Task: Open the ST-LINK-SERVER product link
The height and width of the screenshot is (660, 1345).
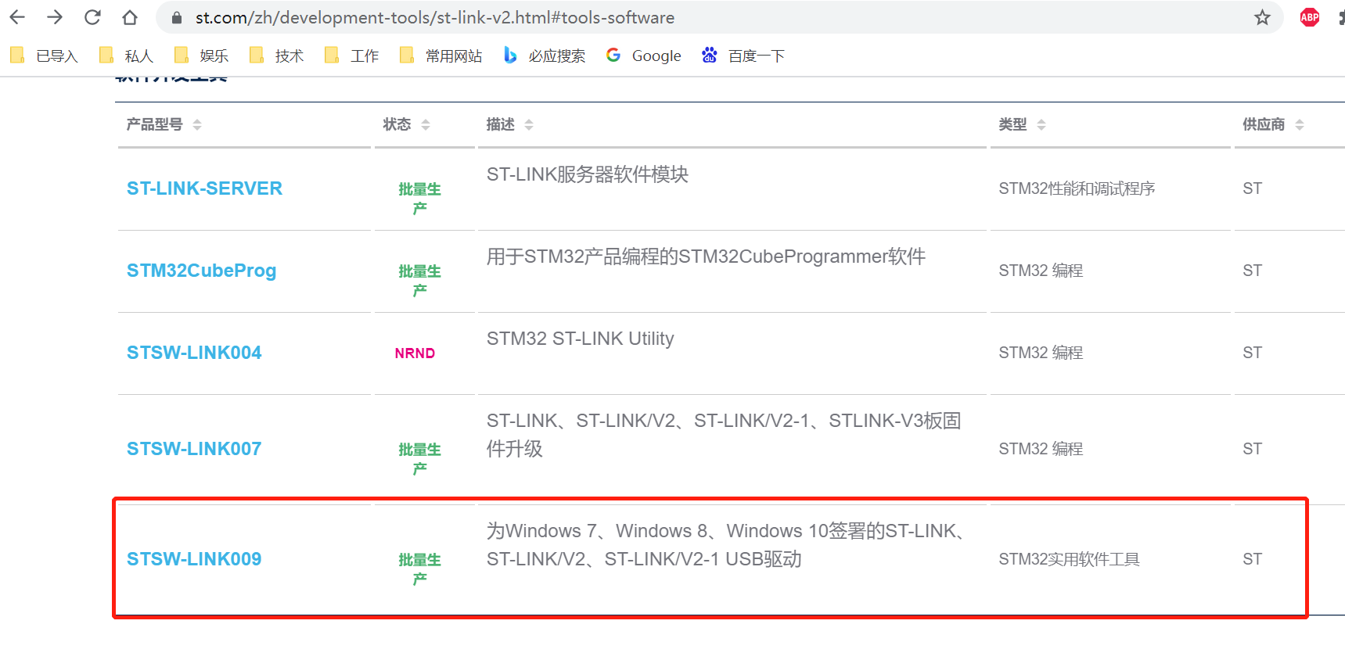Action: click(x=204, y=188)
